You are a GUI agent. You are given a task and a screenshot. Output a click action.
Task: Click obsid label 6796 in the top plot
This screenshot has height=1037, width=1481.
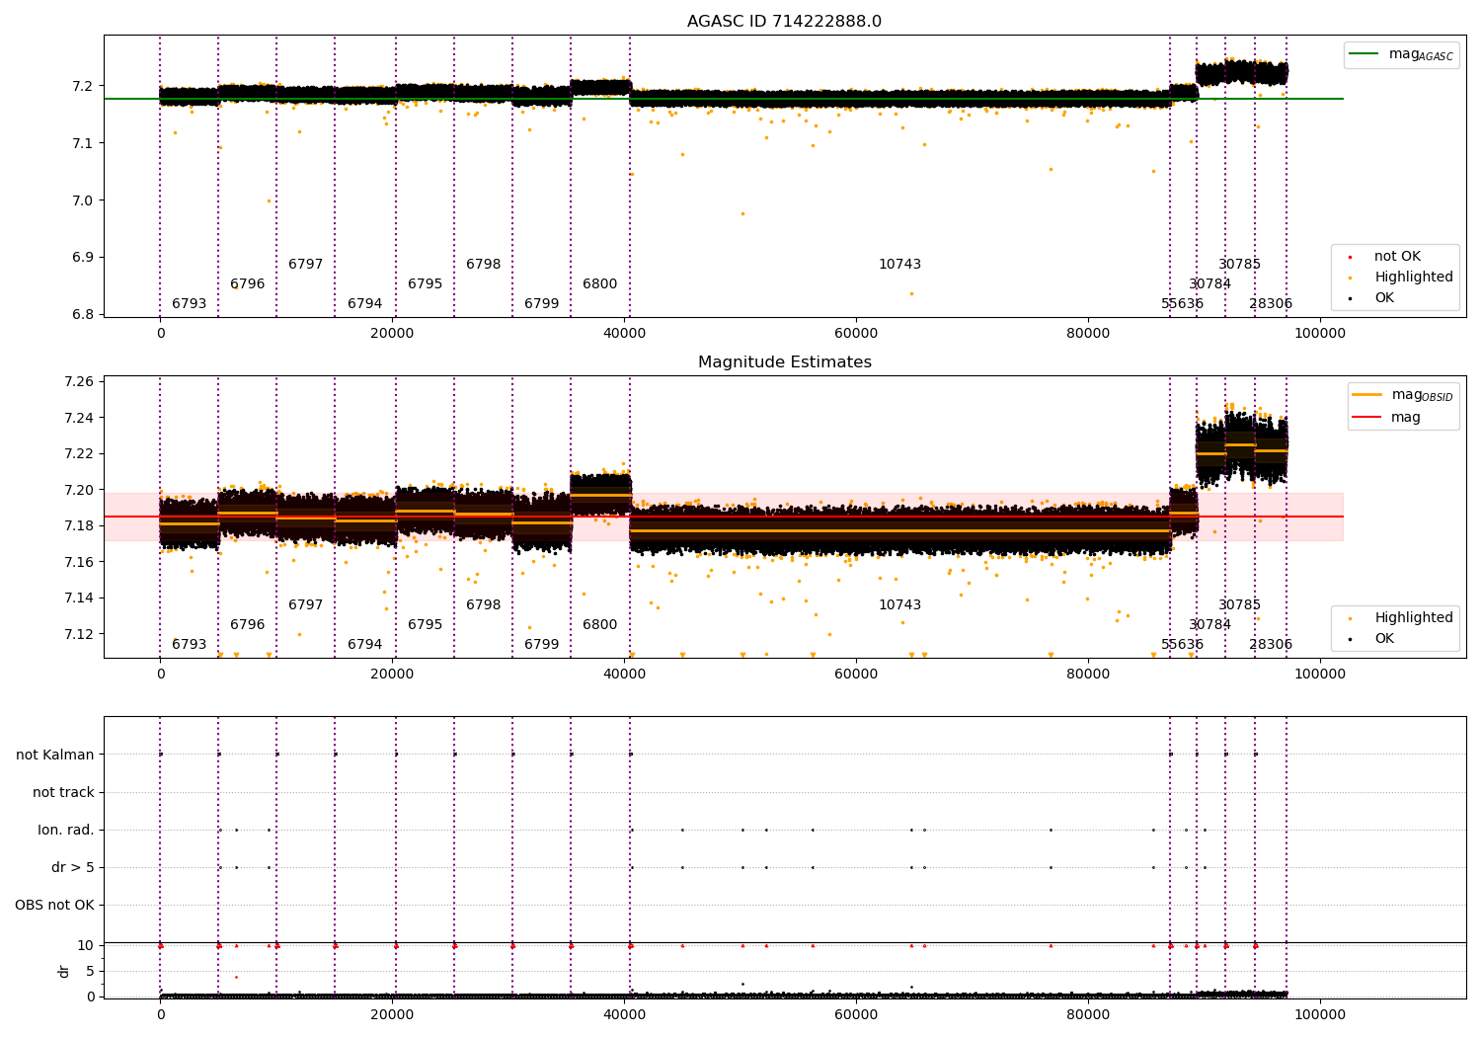pyautogui.click(x=248, y=284)
